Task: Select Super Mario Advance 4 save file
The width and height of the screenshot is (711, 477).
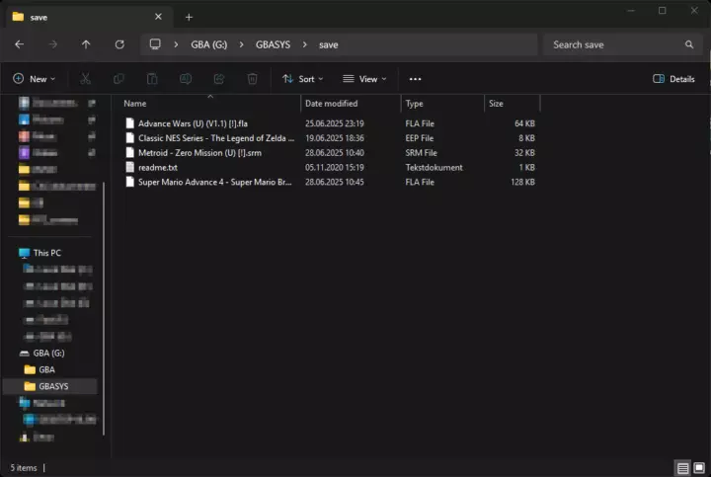Action: [x=215, y=182]
